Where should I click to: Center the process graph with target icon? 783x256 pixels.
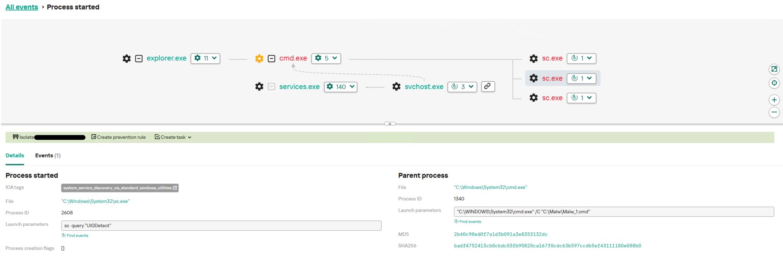click(774, 83)
